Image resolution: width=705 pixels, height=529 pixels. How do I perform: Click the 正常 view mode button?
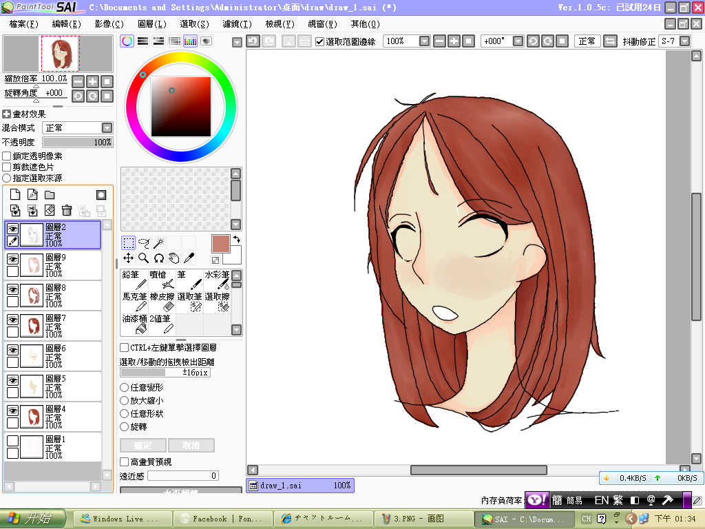[x=587, y=41]
